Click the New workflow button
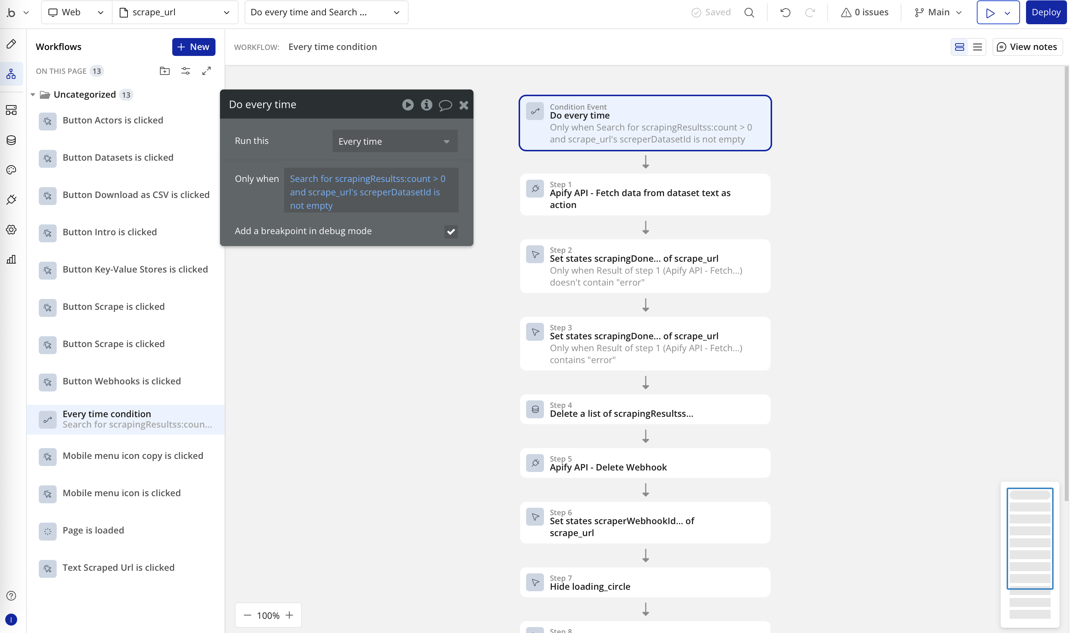The width and height of the screenshot is (1070, 633). (193, 47)
